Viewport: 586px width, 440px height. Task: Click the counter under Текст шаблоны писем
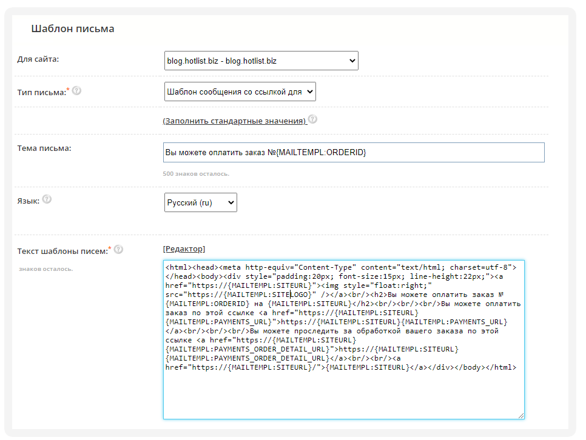tap(45, 268)
